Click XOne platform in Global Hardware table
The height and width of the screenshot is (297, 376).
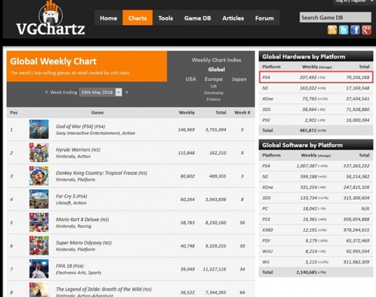click(268, 99)
